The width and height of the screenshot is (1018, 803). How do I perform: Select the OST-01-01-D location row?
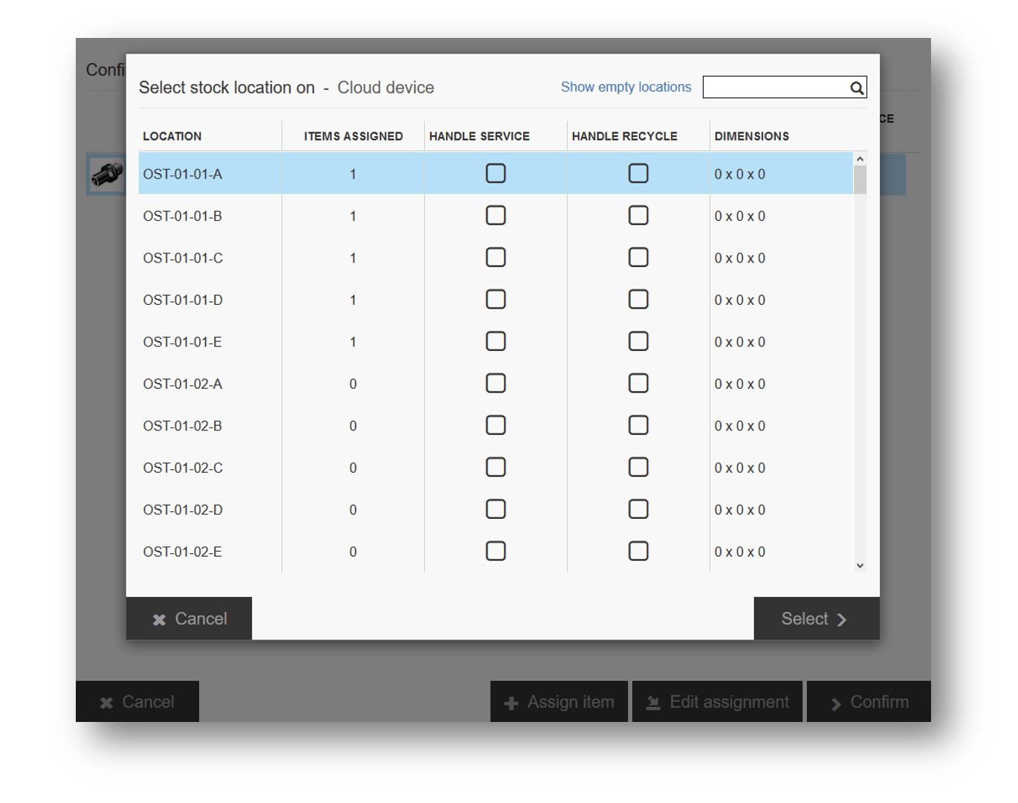click(183, 300)
